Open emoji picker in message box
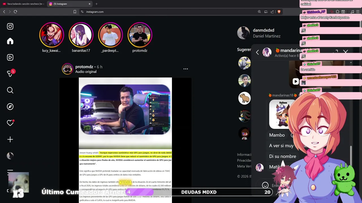Viewport: 362px width, 203px height. pos(265,185)
